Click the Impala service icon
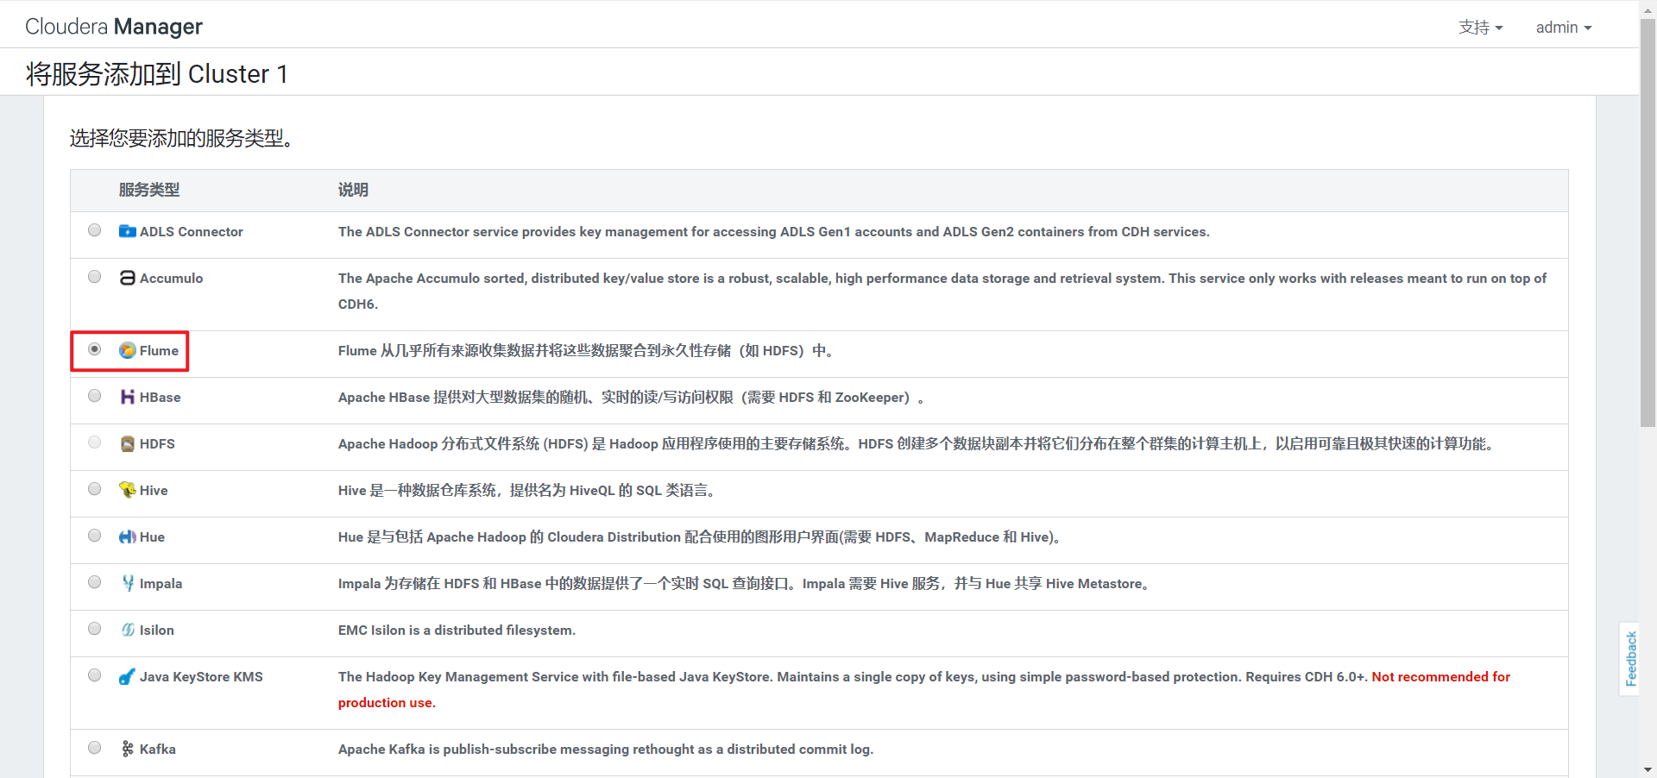1657x778 pixels. (x=128, y=583)
